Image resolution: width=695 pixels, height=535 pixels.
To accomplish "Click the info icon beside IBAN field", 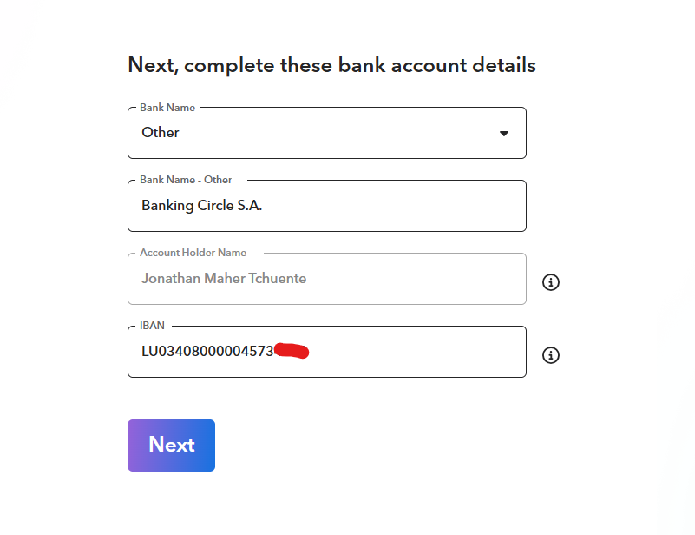I will (550, 355).
